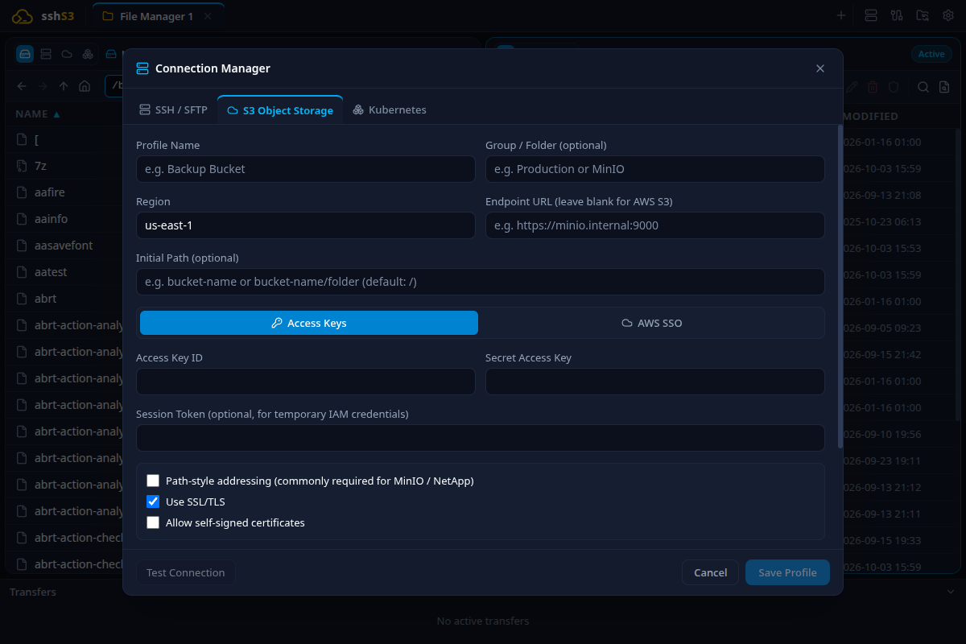Switch to SSH / SFTP tab

(x=173, y=109)
